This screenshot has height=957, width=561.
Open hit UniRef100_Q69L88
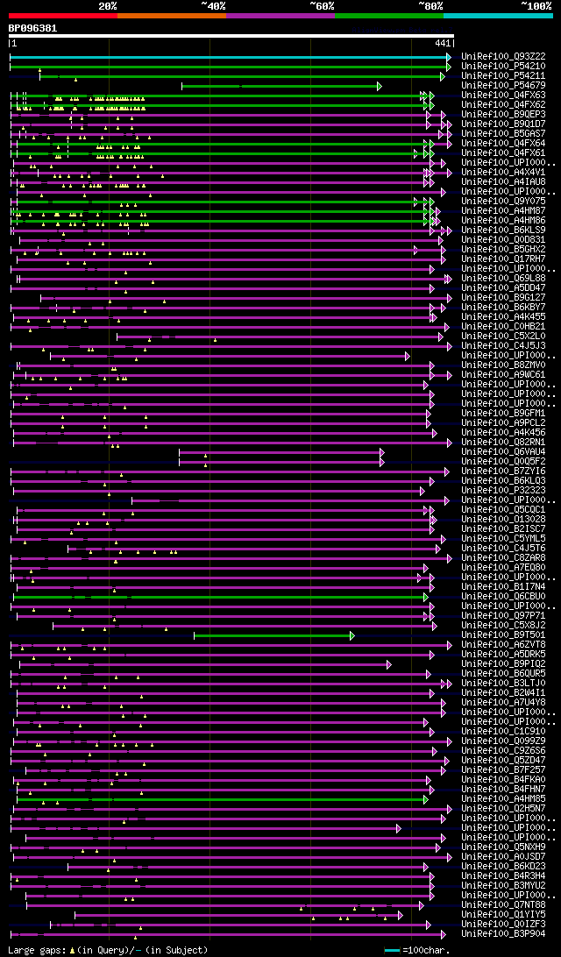click(x=504, y=278)
